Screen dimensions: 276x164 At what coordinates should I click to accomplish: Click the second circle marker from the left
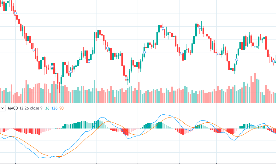click(x=34, y=50)
